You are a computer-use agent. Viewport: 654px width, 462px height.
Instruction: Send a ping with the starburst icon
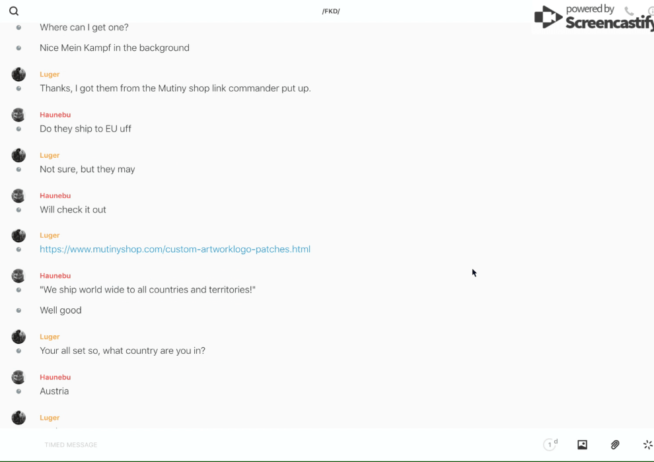(x=647, y=445)
